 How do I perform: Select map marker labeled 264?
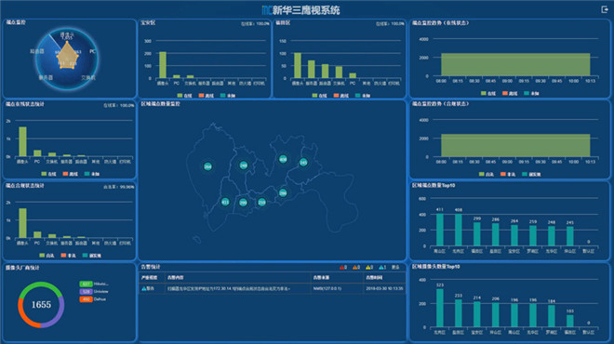tap(207, 166)
